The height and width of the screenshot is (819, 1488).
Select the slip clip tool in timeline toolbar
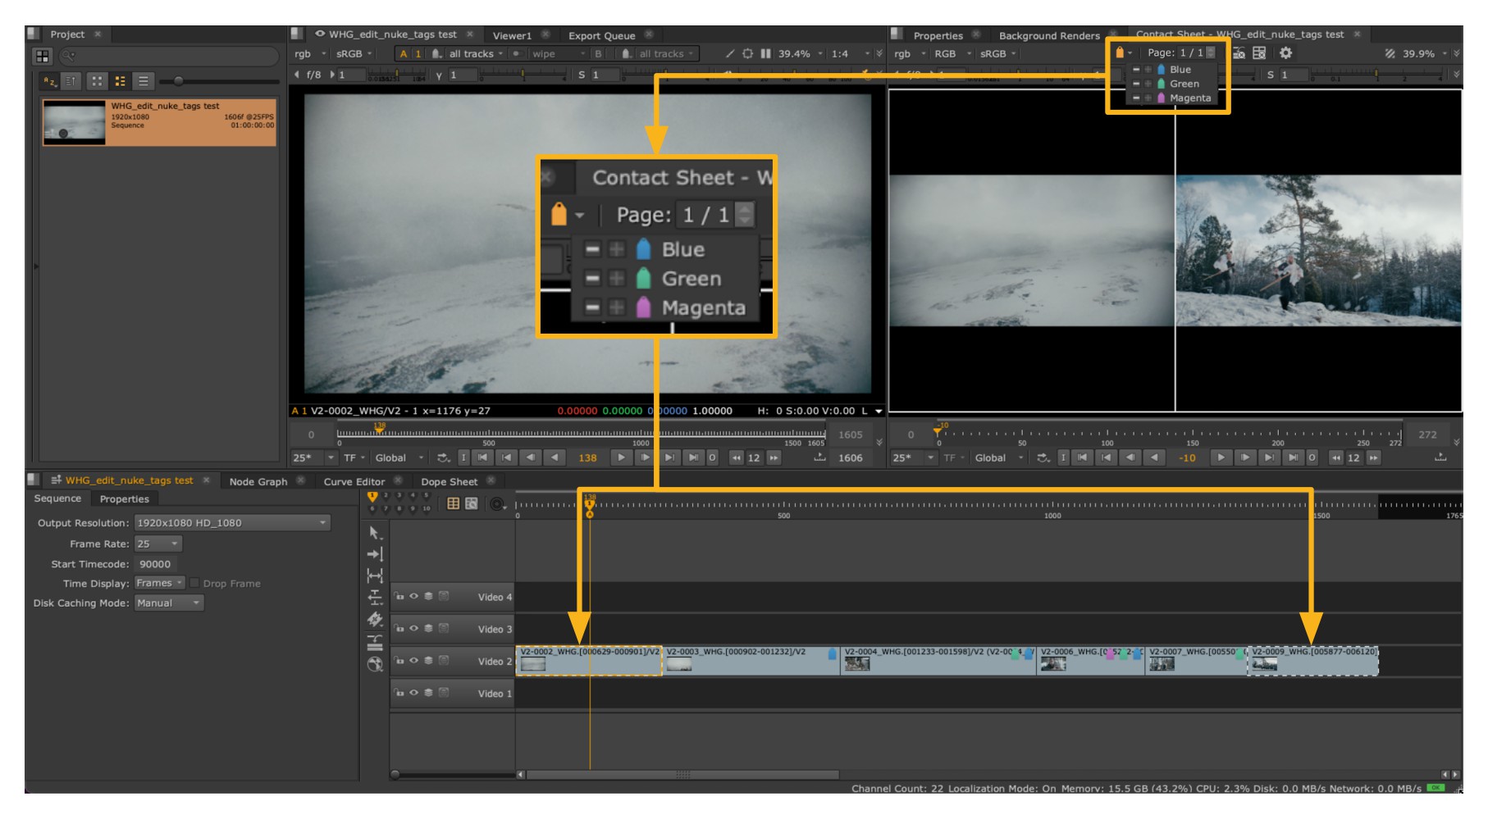pyautogui.click(x=375, y=576)
